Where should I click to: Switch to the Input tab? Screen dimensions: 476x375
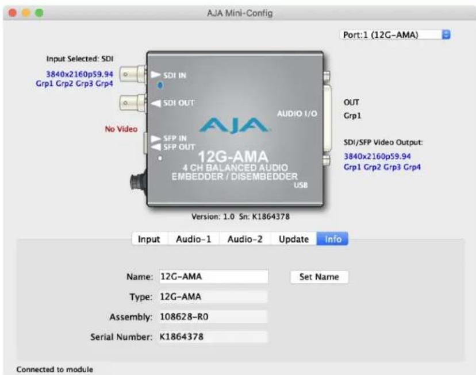click(149, 239)
